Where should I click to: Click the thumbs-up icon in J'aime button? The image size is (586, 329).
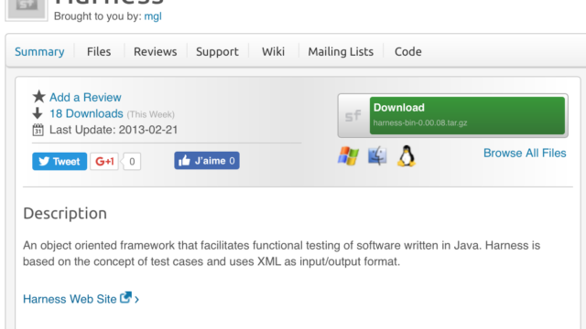[184, 161]
